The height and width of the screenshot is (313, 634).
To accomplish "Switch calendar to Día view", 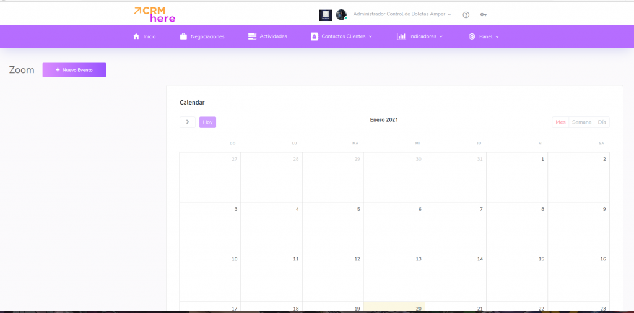I will (x=602, y=122).
